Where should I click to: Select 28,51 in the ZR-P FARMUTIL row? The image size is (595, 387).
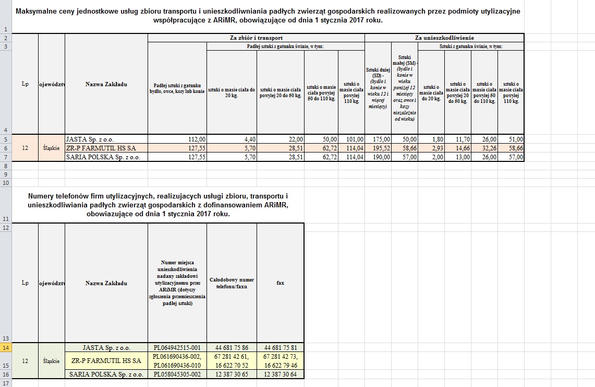pyautogui.click(x=281, y=148)
